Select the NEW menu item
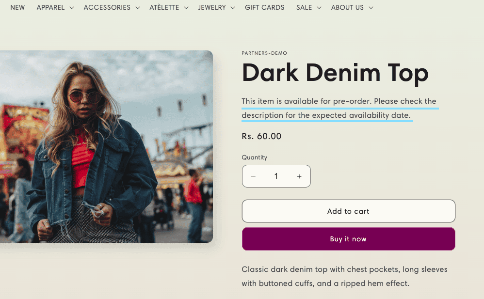This screenshot has width=484, height=299. coord(17,7)
